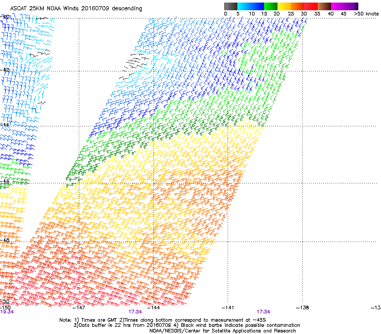Click the latitude label -48

coord(5,240)
